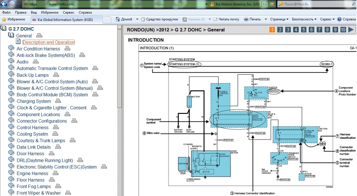The image size is (357, 196).
Task: Open the Cooling Sysetm link
Action: tap(32, 134)
